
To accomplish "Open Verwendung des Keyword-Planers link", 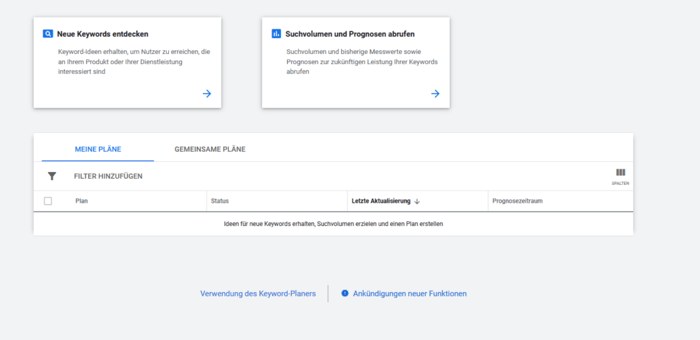I will 258,294.
